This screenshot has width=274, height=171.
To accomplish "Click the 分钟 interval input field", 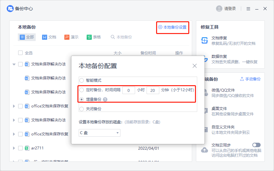I will pos(153,90).
